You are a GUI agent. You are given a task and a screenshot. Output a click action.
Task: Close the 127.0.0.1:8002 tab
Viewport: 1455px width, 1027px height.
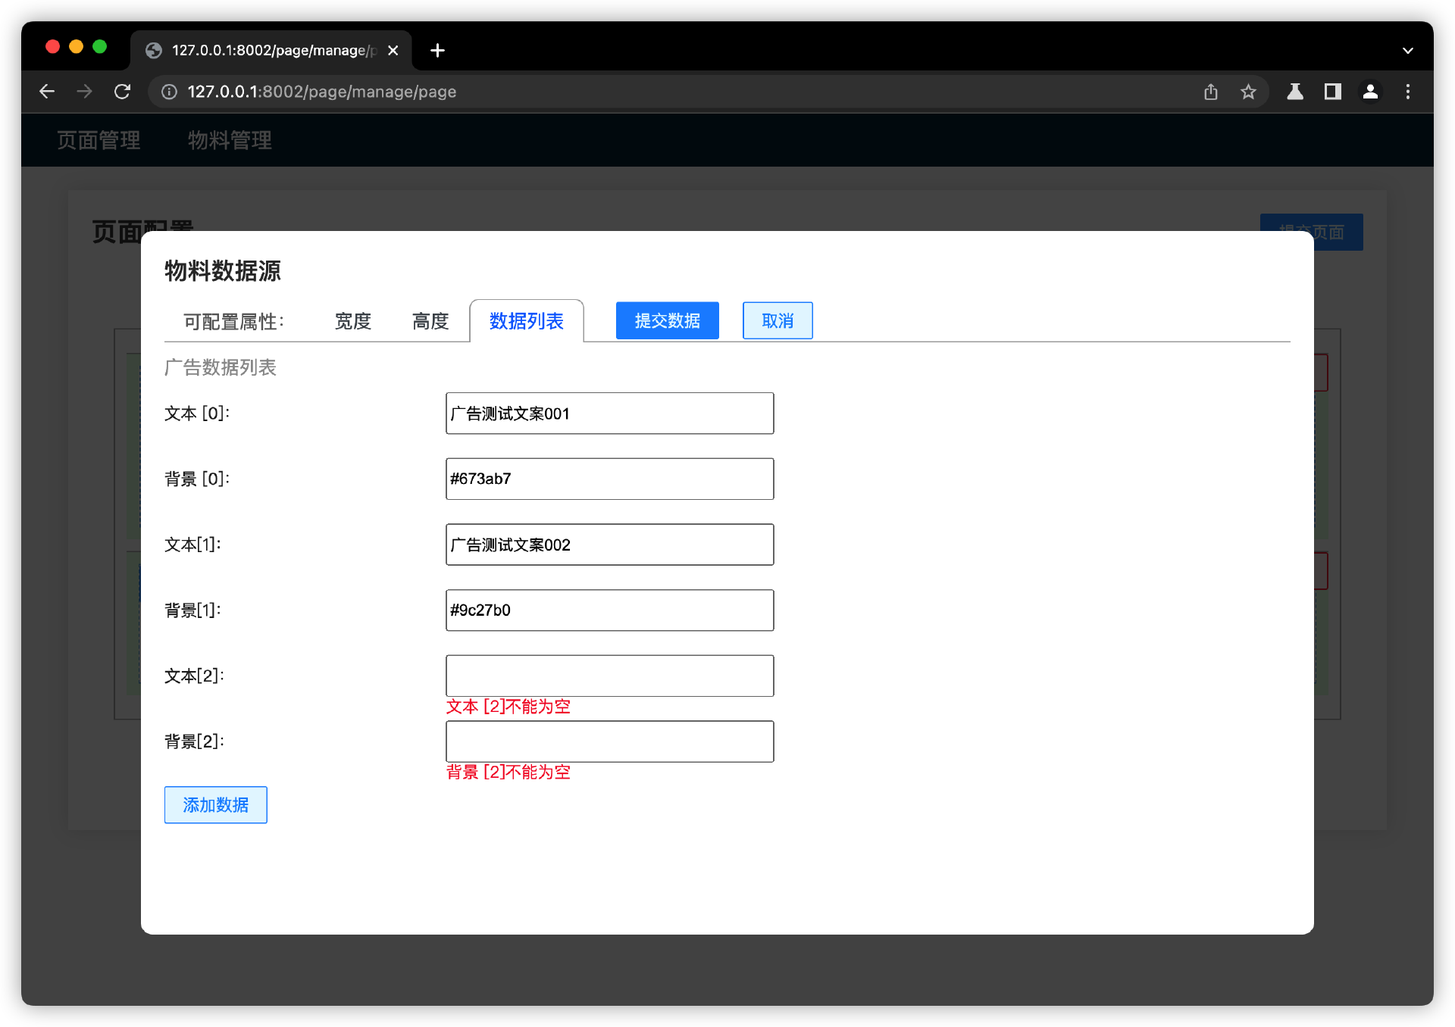393,51
